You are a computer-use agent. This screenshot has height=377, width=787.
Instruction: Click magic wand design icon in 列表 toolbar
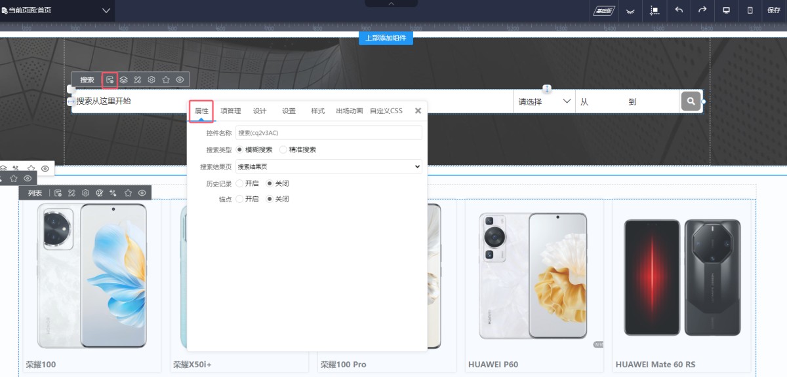71,193
